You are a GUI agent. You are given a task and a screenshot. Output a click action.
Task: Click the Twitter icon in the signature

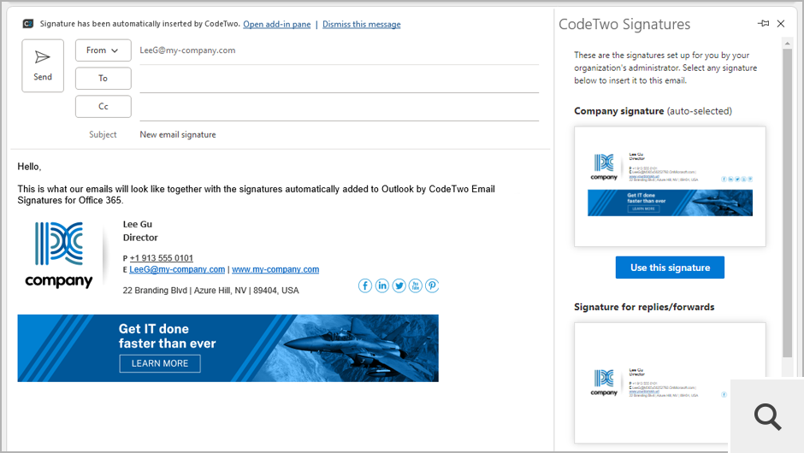[399, 285]
